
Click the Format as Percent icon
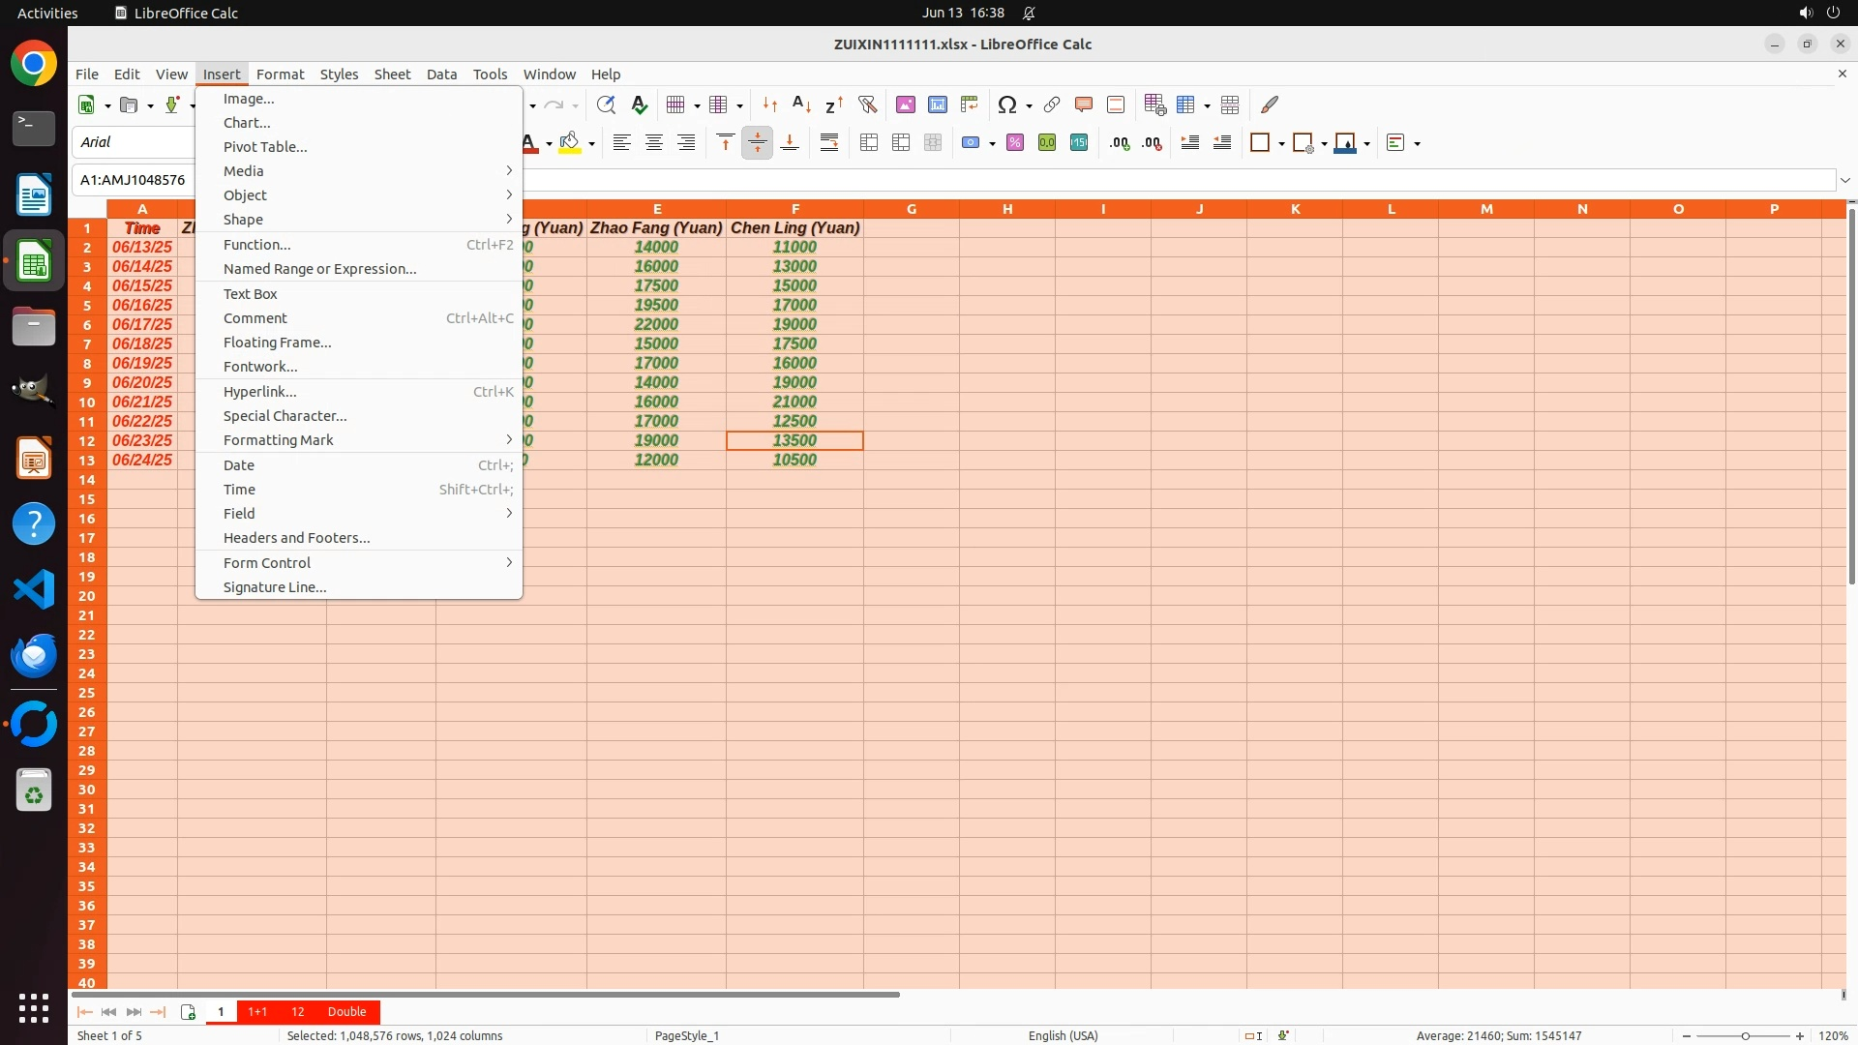pyautogui.click(x=1015, y=142)
